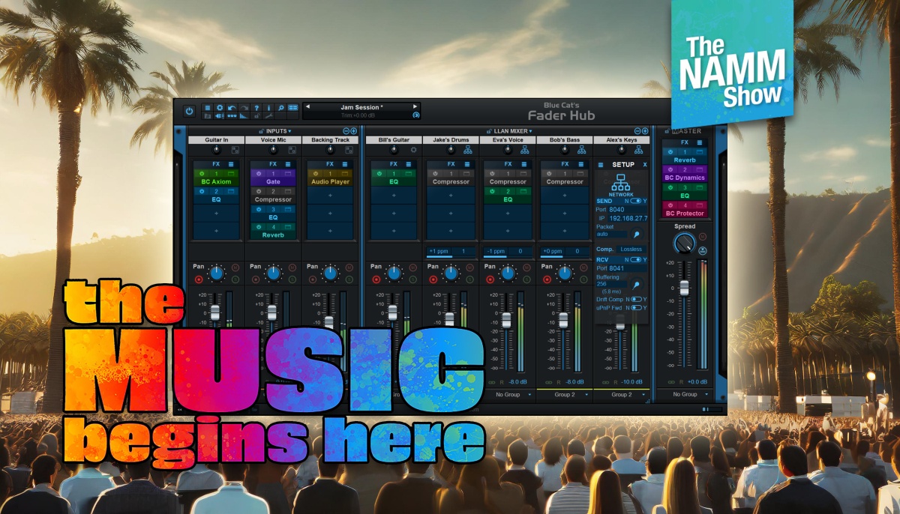
Task: Open Bill's Guitar channel gear settings
Action: (413, 150)
